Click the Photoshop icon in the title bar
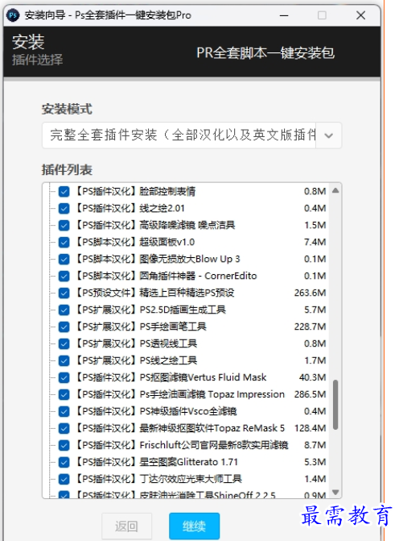 (13, 15)
